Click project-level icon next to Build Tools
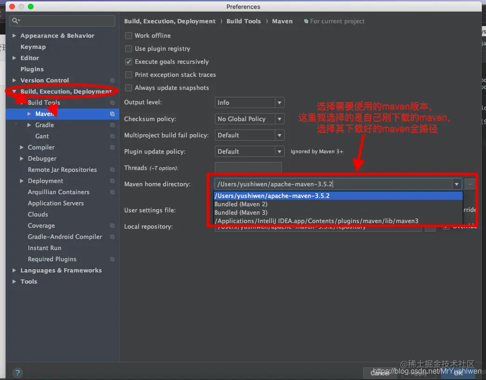Viewport: 486px width, 380px height. (112, 103)
